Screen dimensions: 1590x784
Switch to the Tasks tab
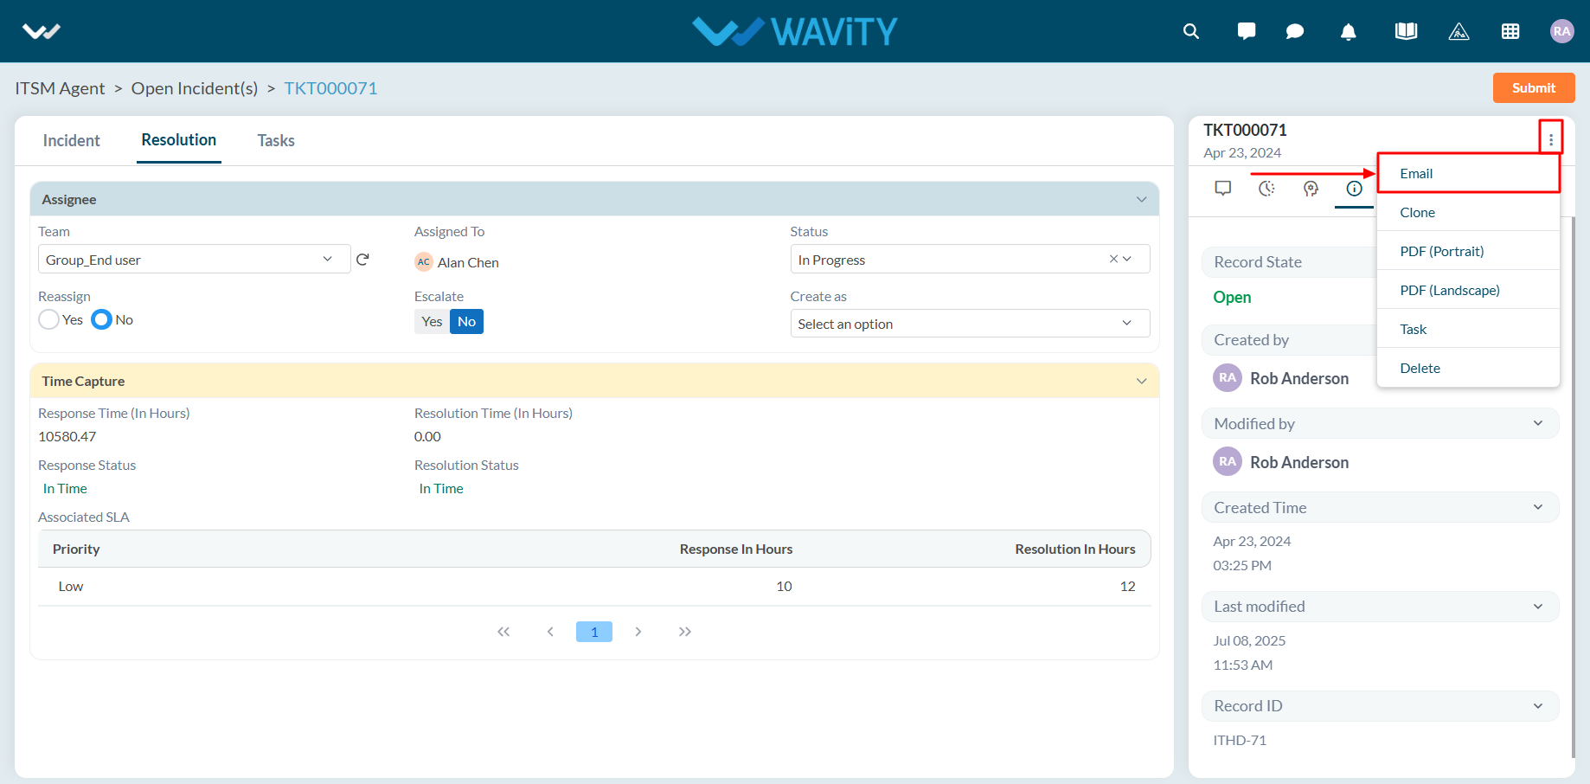276,140
